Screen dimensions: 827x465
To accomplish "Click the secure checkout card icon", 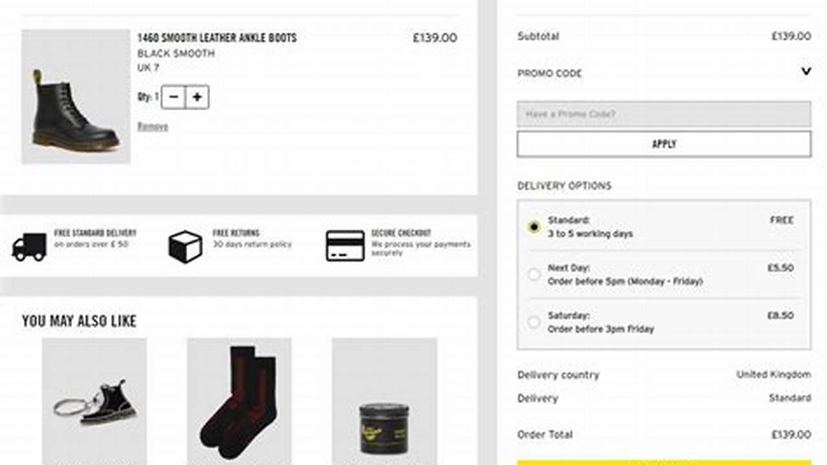I will pos(345,246).
